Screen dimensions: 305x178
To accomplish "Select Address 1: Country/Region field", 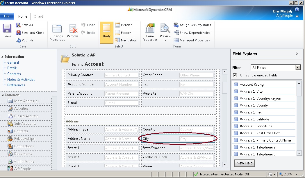I will 264,98.
